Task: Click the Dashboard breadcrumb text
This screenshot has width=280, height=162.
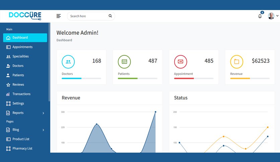Action: (64, 40)
